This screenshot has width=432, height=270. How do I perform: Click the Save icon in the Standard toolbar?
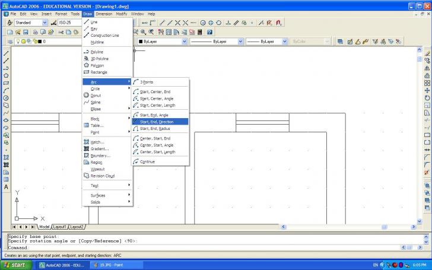click(26, 32)
